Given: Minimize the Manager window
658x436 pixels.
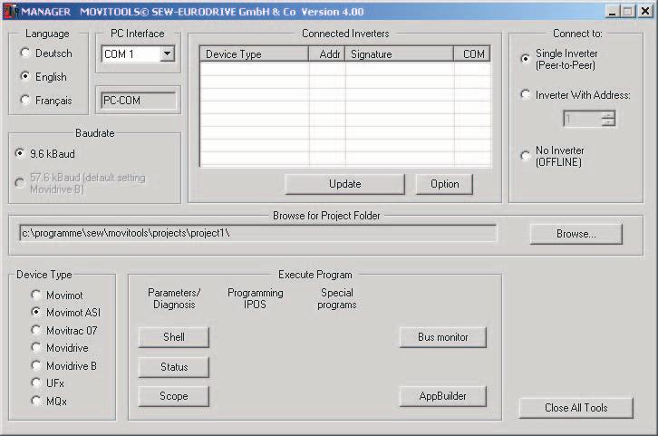Looking at the screenshot, I should pyautogui.click(x=613, y=11).
